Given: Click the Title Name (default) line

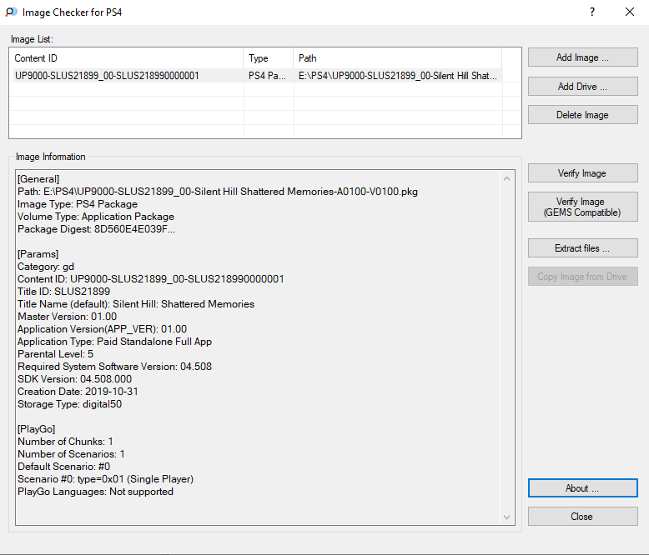Looking at the screenshot, I should (136, 304).
